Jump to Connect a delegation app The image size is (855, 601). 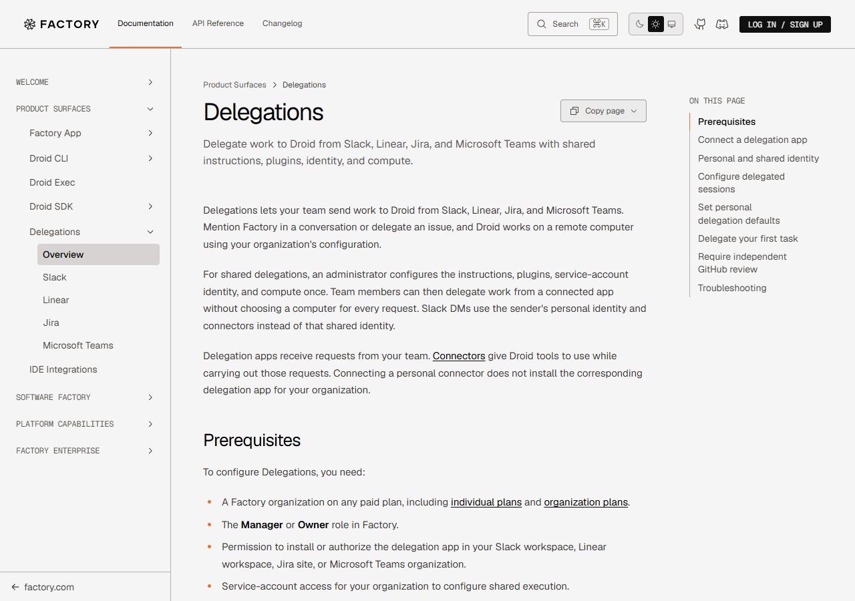coord(753,140)
